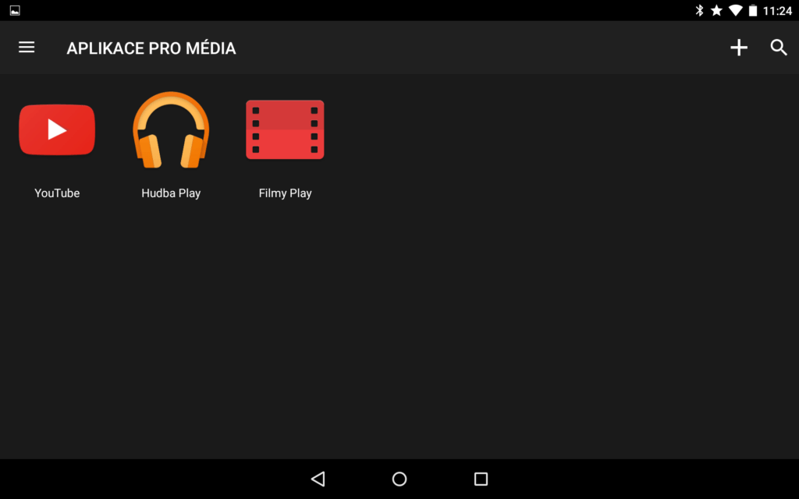799x499 pixels.
Task: Open search with the magnifier icon
Action: 779,48
